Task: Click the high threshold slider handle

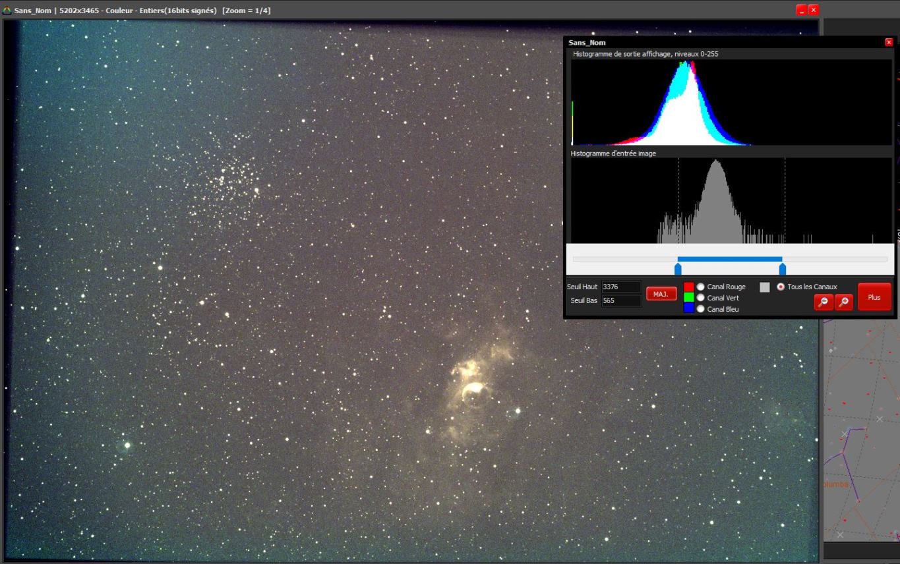Action: click(783, 268)
